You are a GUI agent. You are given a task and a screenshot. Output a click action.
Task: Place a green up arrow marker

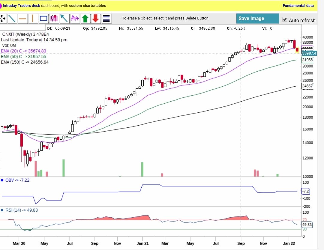85,19
